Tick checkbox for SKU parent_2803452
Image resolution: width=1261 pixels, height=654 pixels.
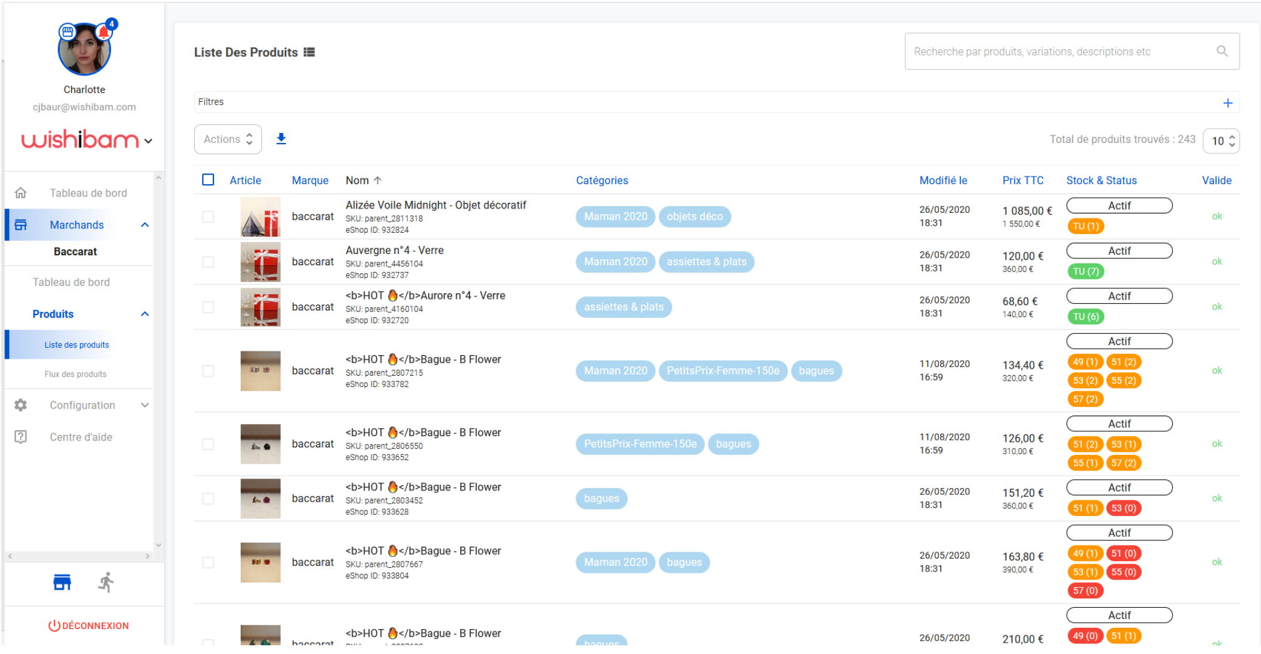coord(209,499)
